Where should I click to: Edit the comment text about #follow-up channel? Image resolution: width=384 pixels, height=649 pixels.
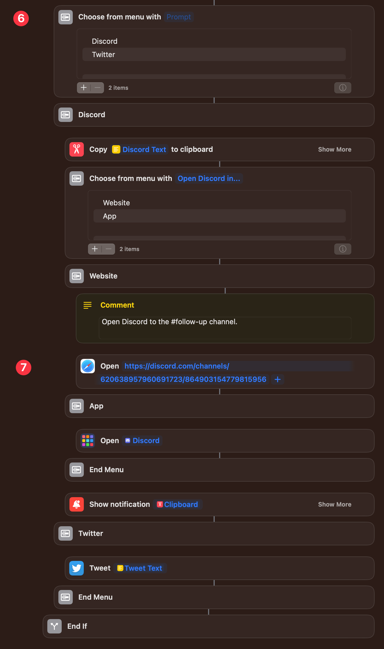pyautogui.click(x=225, y=328)
